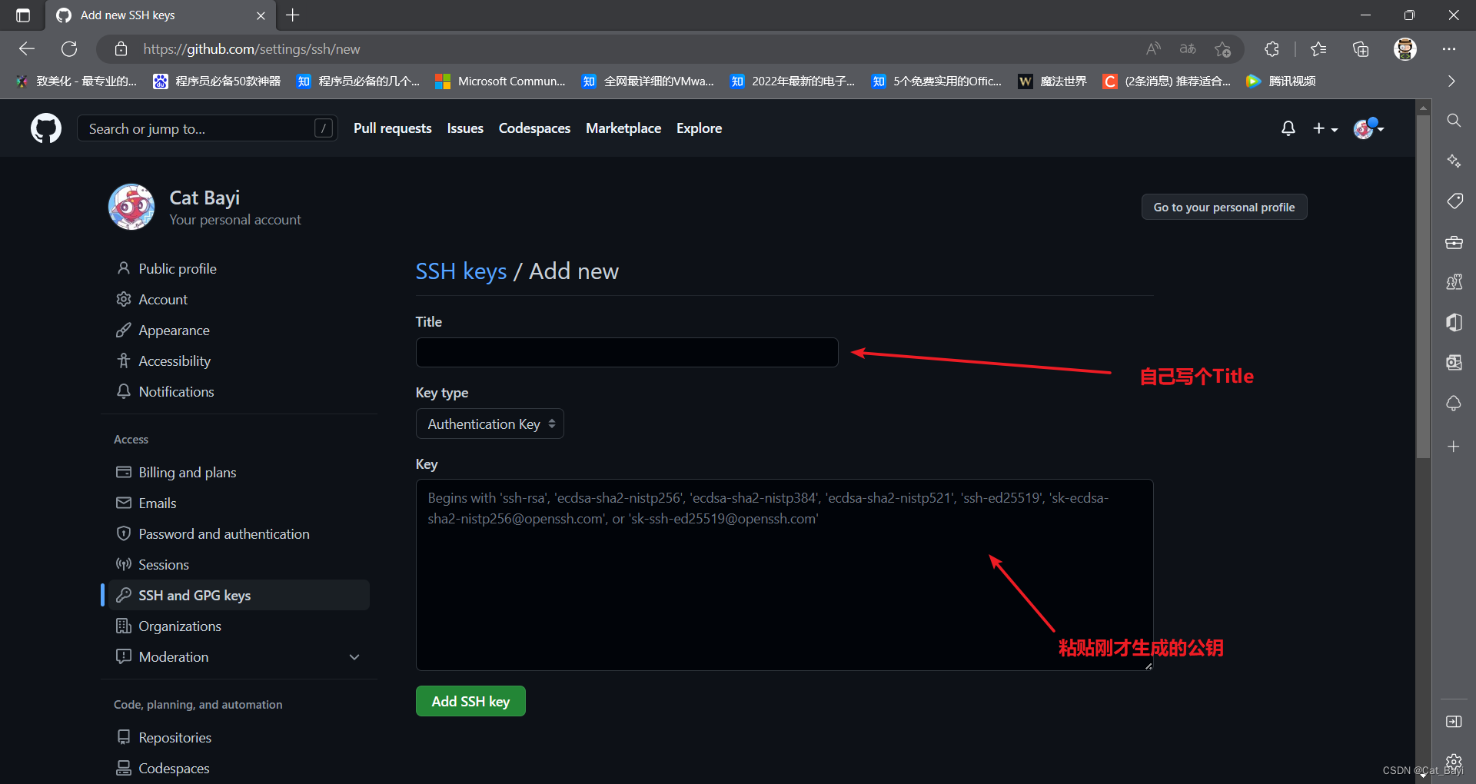Open the sidebar shopping tag icon
This screenshot has width=1476, height=784.
tap(1454, 201)
